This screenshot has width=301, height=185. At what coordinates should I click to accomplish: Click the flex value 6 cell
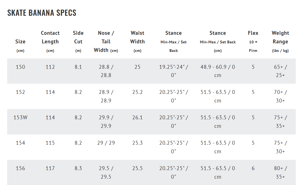point(253,168)
